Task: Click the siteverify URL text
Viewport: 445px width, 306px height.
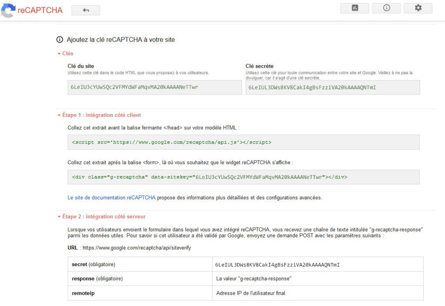Action: coord(137,248)
